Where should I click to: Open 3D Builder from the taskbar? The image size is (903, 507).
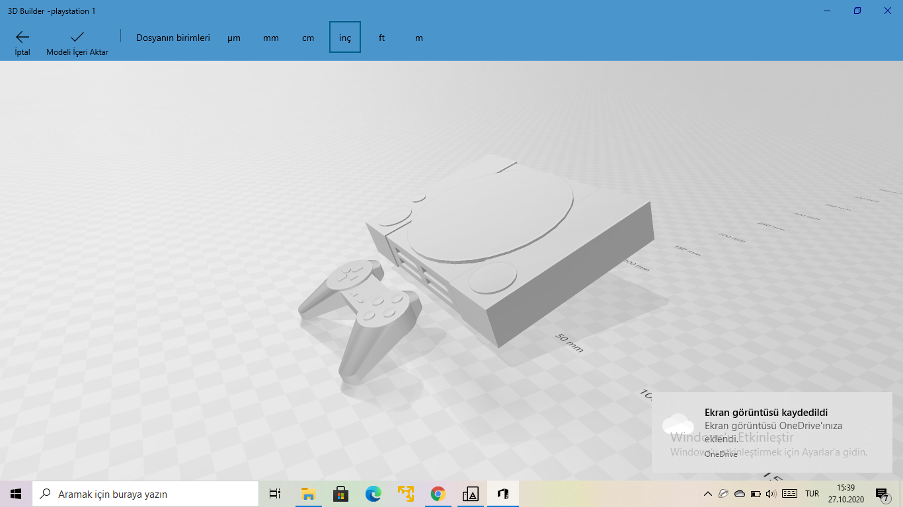point(502,493)
